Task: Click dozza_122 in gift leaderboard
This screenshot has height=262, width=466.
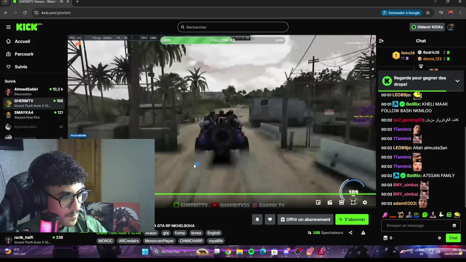Action: (x=432, y=59)
